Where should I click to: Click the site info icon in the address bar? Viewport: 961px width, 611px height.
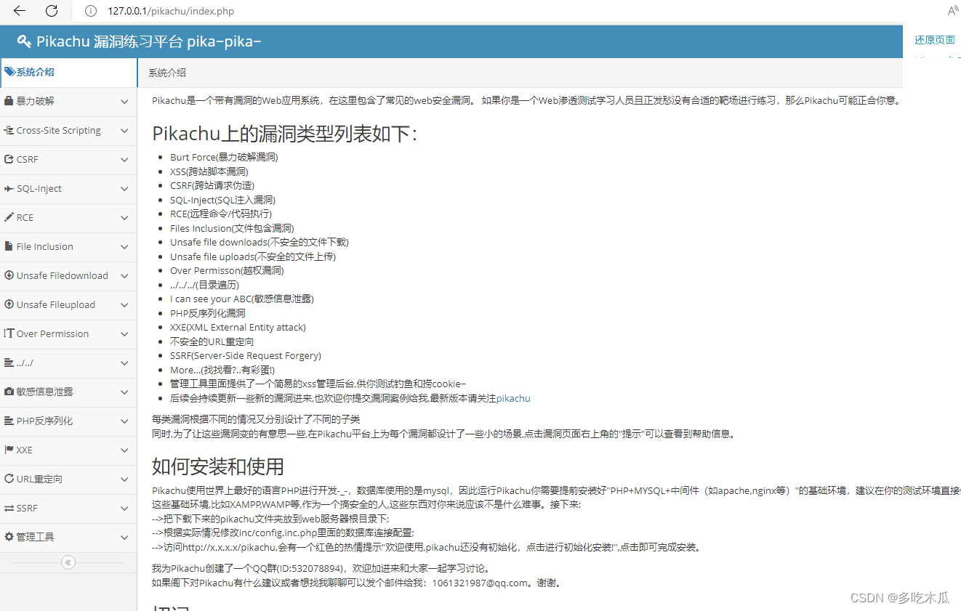tap(89, 11)
